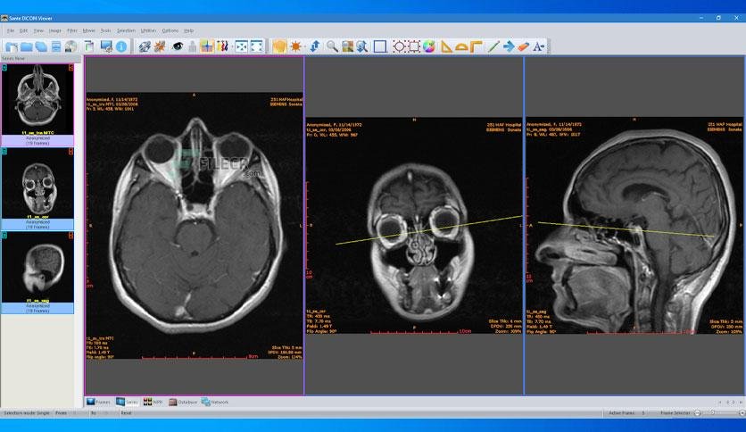Select the blue arrow annotation tool

(x=509, y=46)
